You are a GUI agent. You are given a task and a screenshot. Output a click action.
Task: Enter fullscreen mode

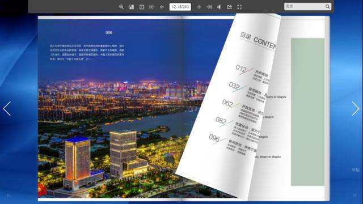tap(239, 7)
